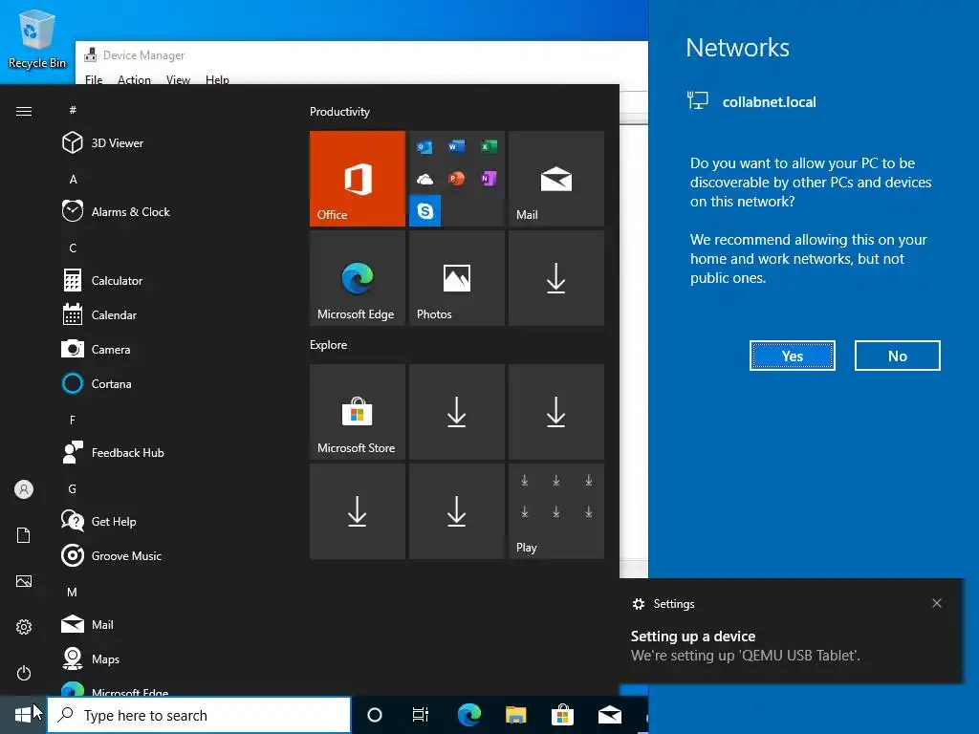Open Cortana circle on the taskbar

375,715
